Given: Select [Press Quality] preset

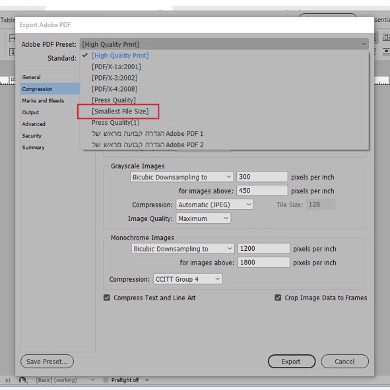Looking at the screenshot, I should click(114, 100).
